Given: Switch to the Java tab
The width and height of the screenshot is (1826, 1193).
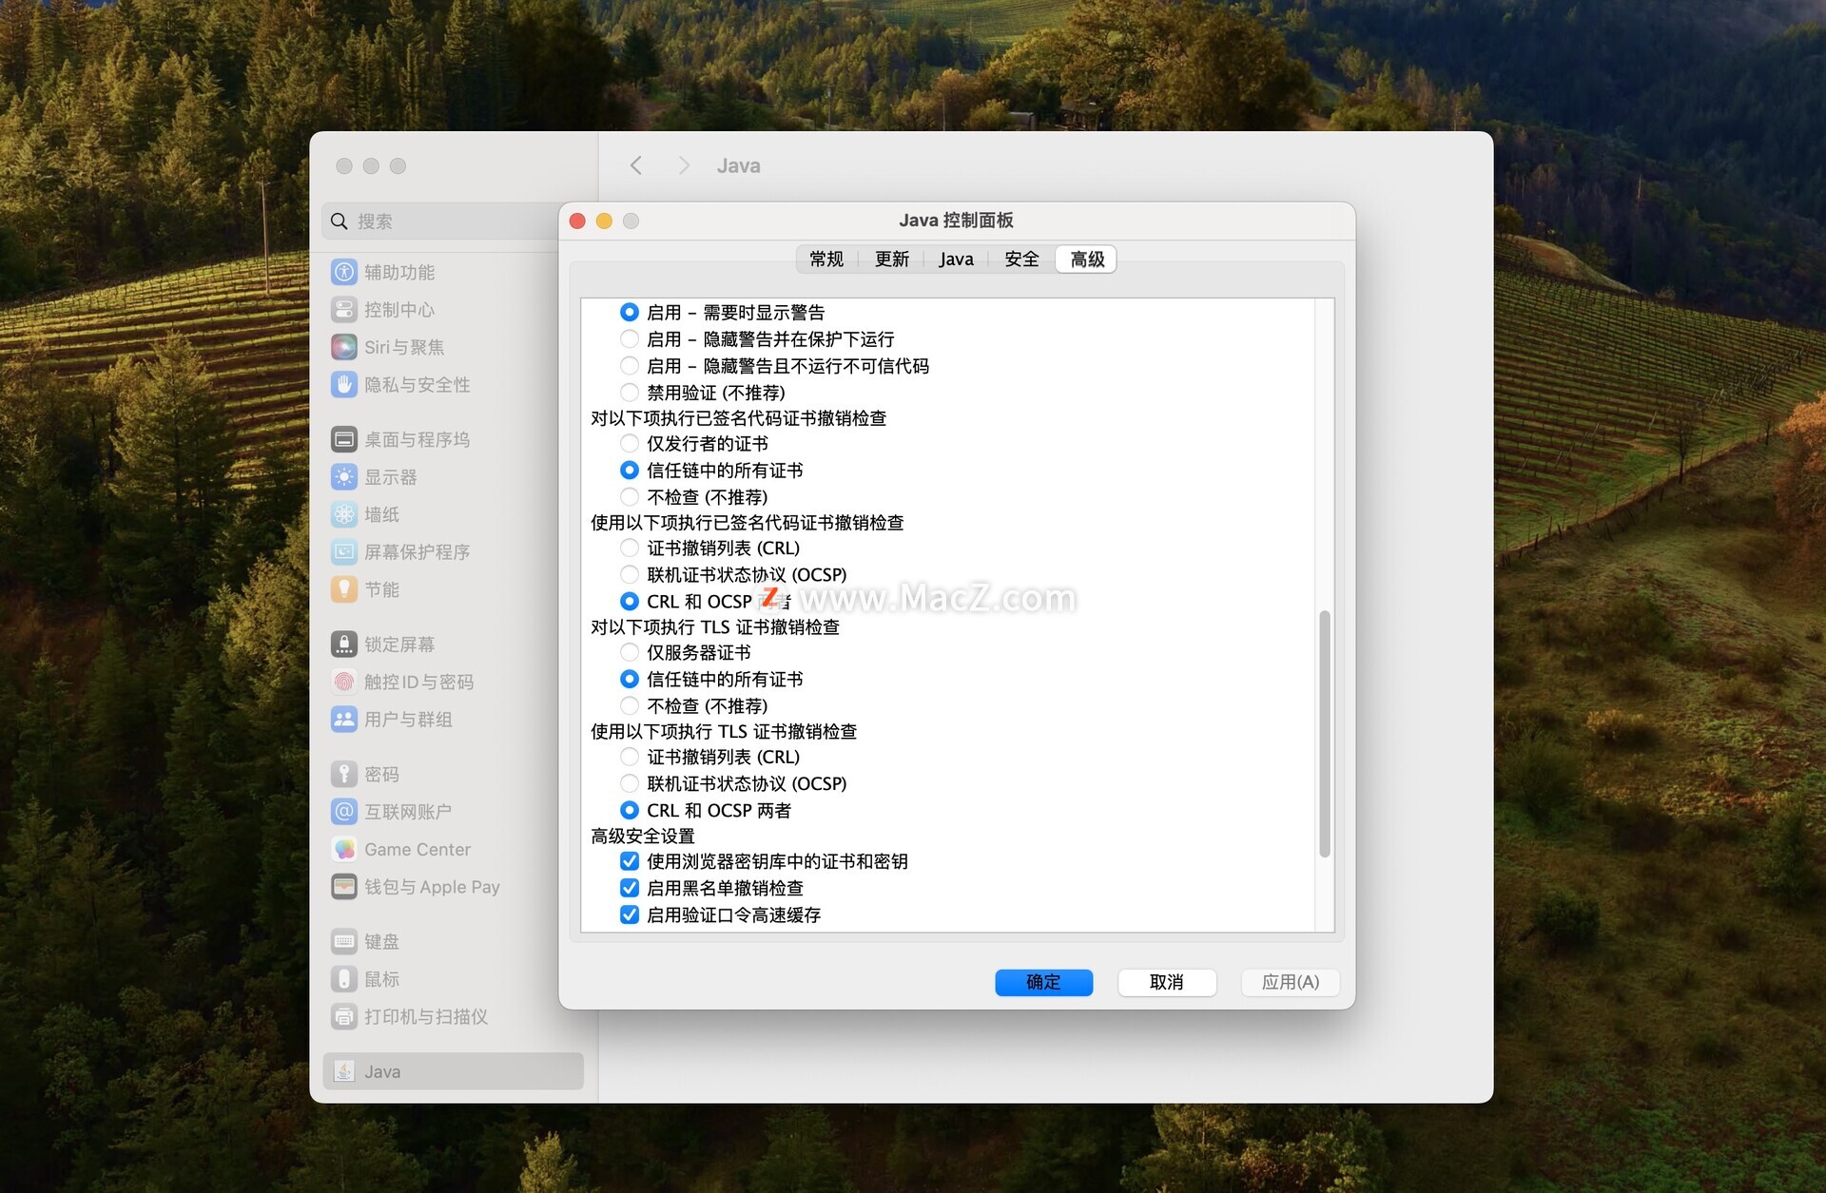Looking at the screenshot, I should [x=956, y=259].
